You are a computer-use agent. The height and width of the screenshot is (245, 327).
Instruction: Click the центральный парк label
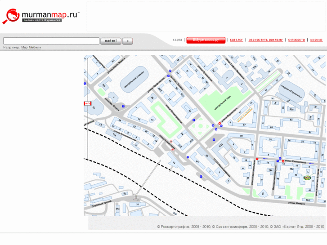tap(223, 103)
